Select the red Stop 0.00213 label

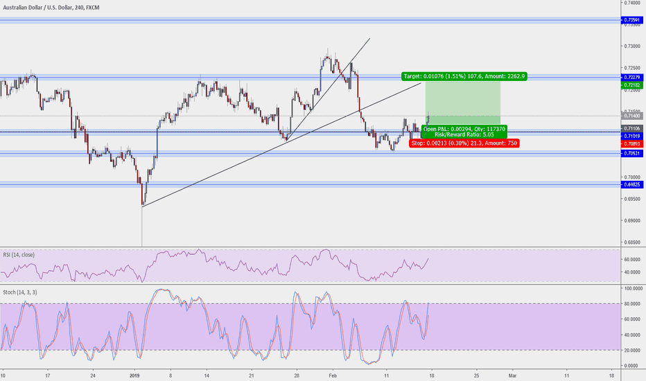[x=464, y=143]
